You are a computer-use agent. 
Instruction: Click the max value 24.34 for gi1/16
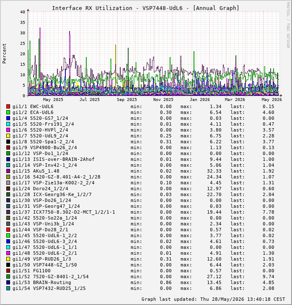click(x=214, y=177)
